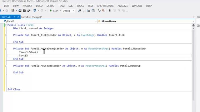Screen dimensions: 200x112
Task: Open the WINDOW menu
Action: point(137,6)
